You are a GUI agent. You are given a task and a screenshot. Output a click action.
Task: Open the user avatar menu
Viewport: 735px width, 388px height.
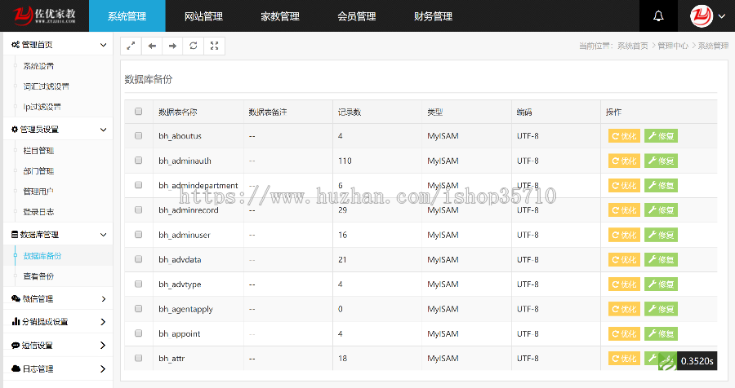tap(702, 16)
